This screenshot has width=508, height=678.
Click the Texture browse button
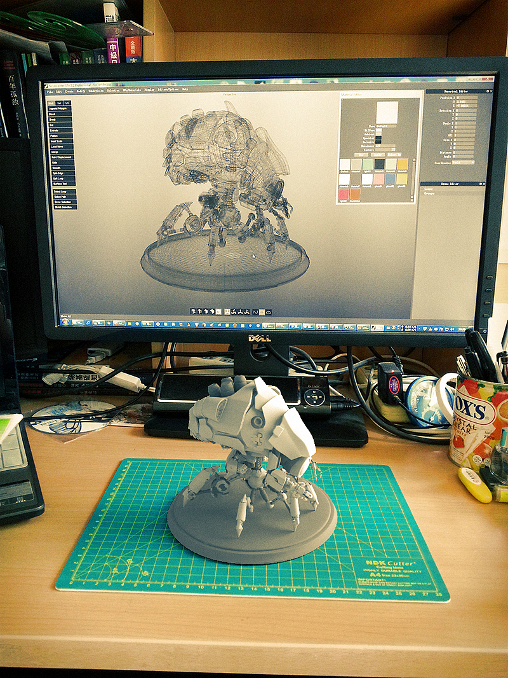tap(393, 149)
